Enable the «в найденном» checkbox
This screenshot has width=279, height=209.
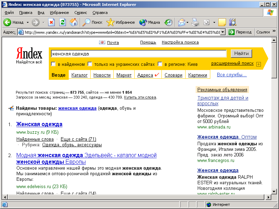[x=53, y=64]
